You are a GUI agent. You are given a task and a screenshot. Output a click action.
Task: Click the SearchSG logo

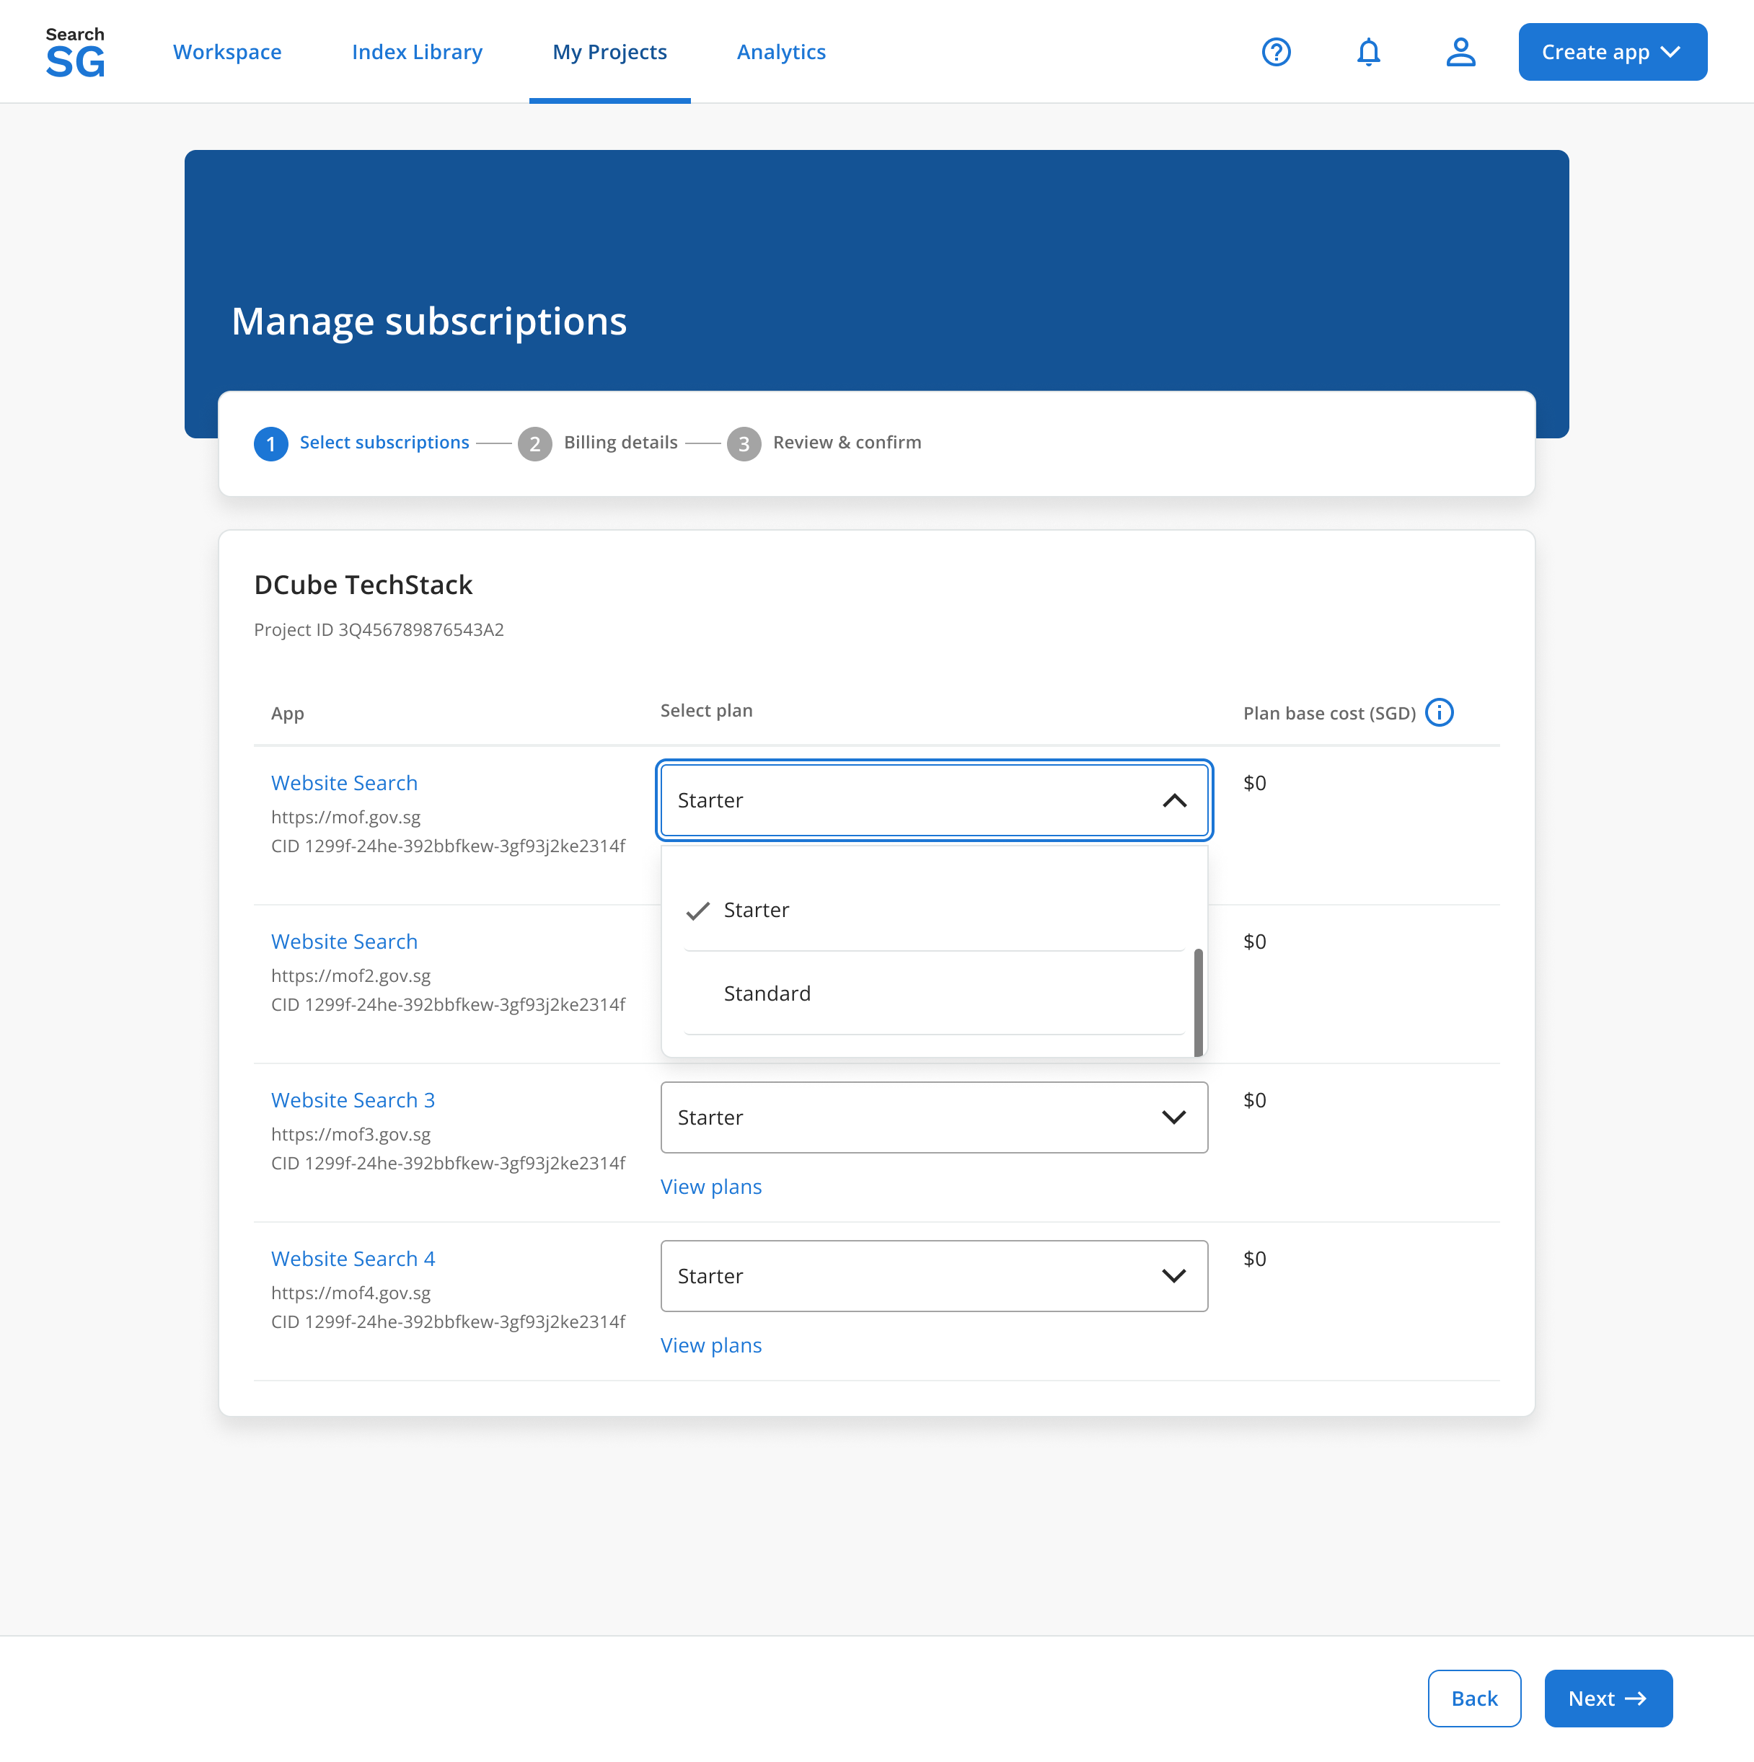75,52
